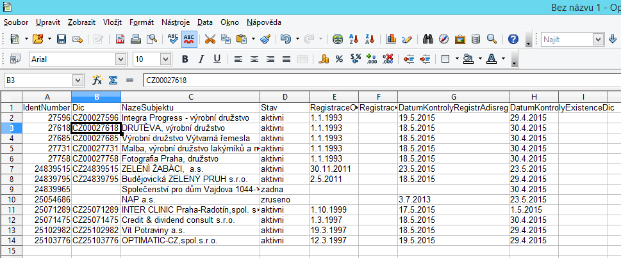Click the Function equals sign icon
Screen dimensions: 621x258
[x=129, y=80]
